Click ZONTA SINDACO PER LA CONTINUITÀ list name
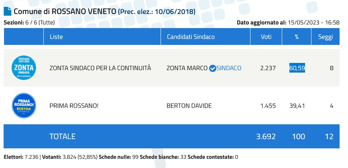This screenshot has height=168, width=348. (100, 68)
